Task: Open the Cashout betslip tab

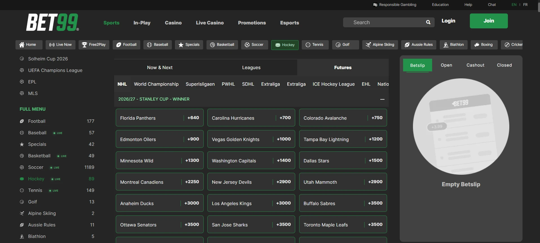Action: (x=475, y=65)
